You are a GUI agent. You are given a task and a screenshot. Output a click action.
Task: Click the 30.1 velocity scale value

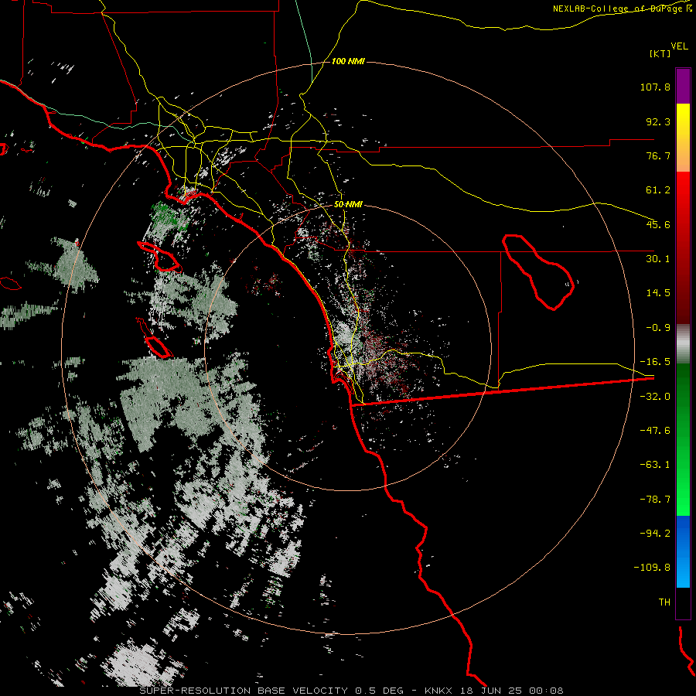[x=658, y=259]
